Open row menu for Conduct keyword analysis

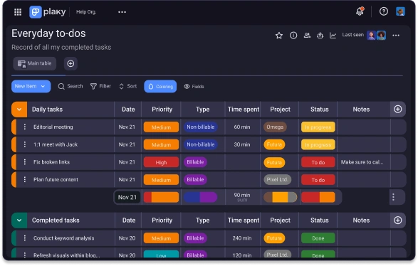click(24, 238)
